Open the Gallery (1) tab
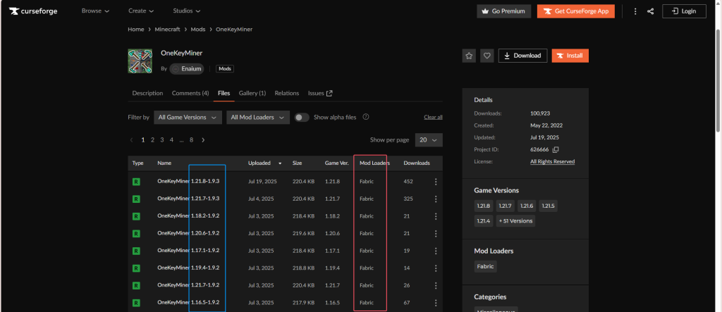The image size is (722, 312). [x=252, y=93]
